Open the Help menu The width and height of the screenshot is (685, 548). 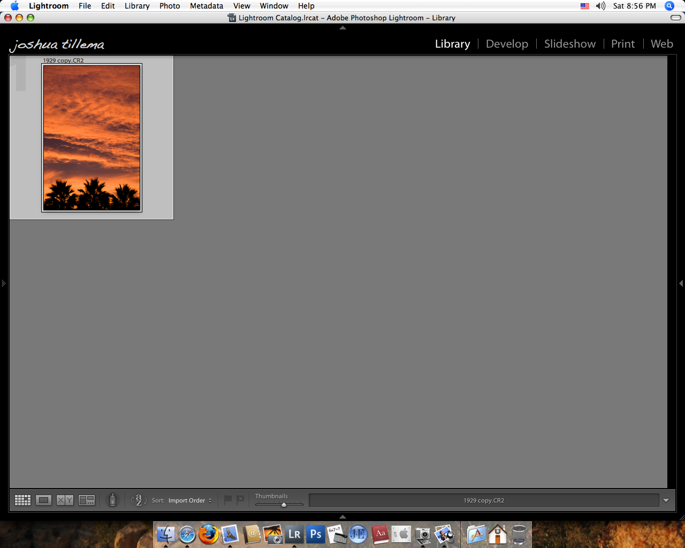(x=306, y=6)
